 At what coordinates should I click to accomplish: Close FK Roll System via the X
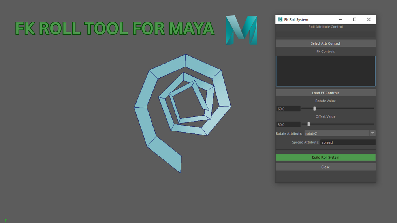point(369,19)
